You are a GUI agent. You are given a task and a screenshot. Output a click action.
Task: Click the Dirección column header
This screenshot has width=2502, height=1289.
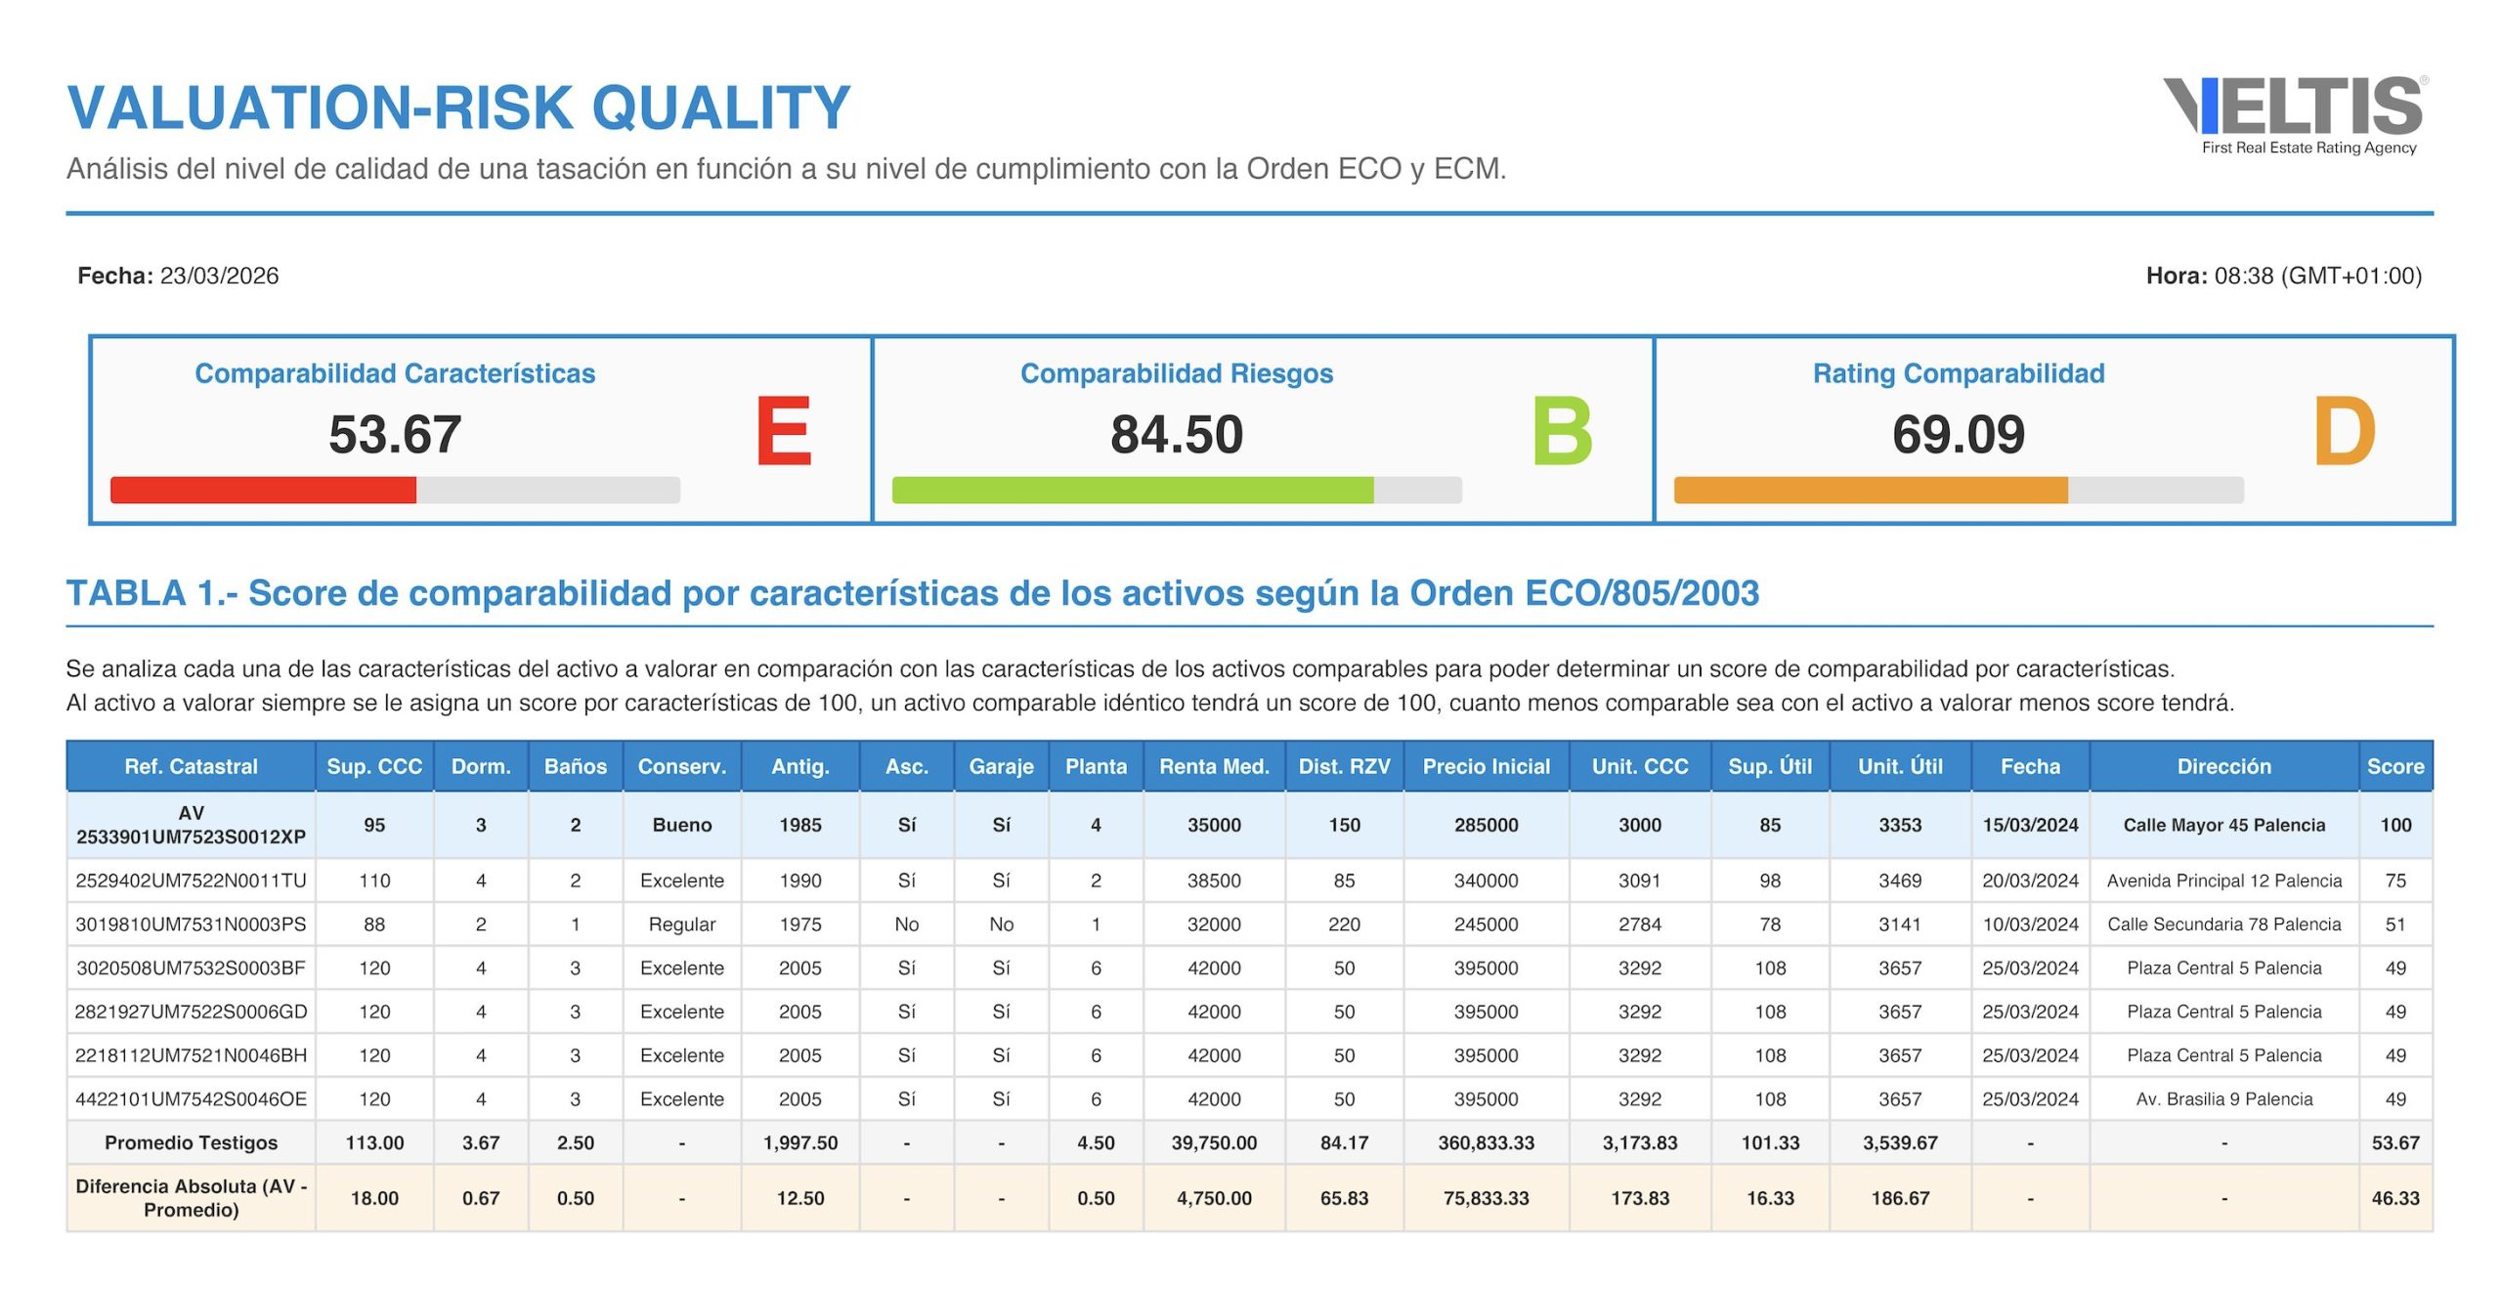coord(2223,766)
